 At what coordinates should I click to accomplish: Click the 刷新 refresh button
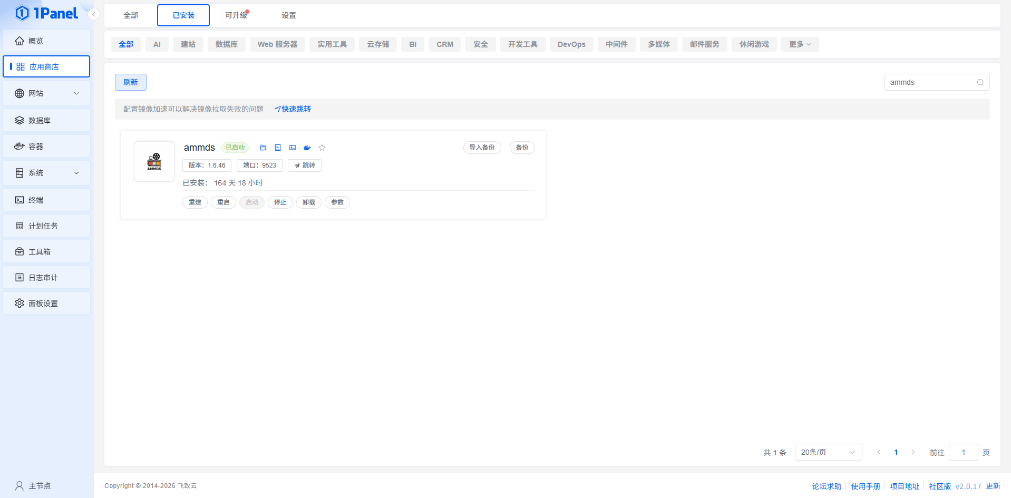pyautogui.click(x=130, y=82)
